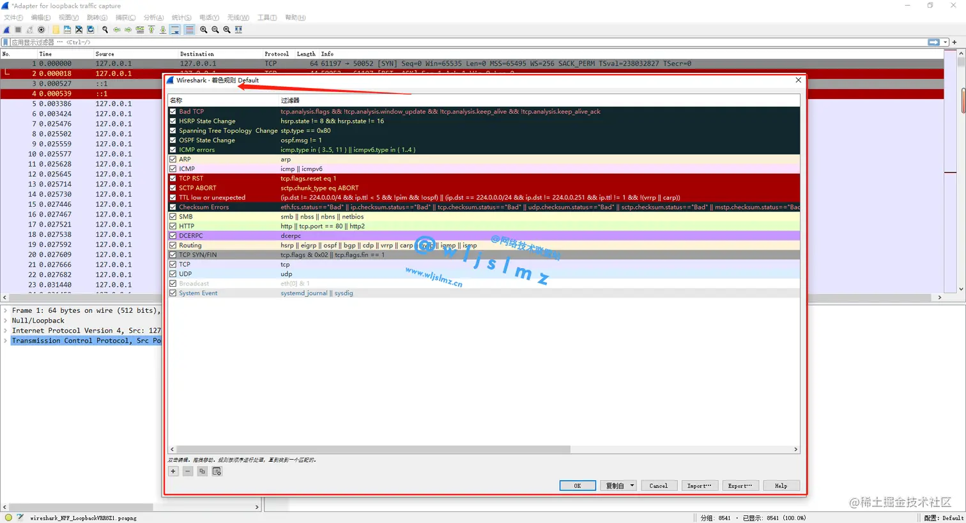Screen dimensions: 966x523
Task: Uncheck the ARP coloring rule
Action: [x=173, y=159]
